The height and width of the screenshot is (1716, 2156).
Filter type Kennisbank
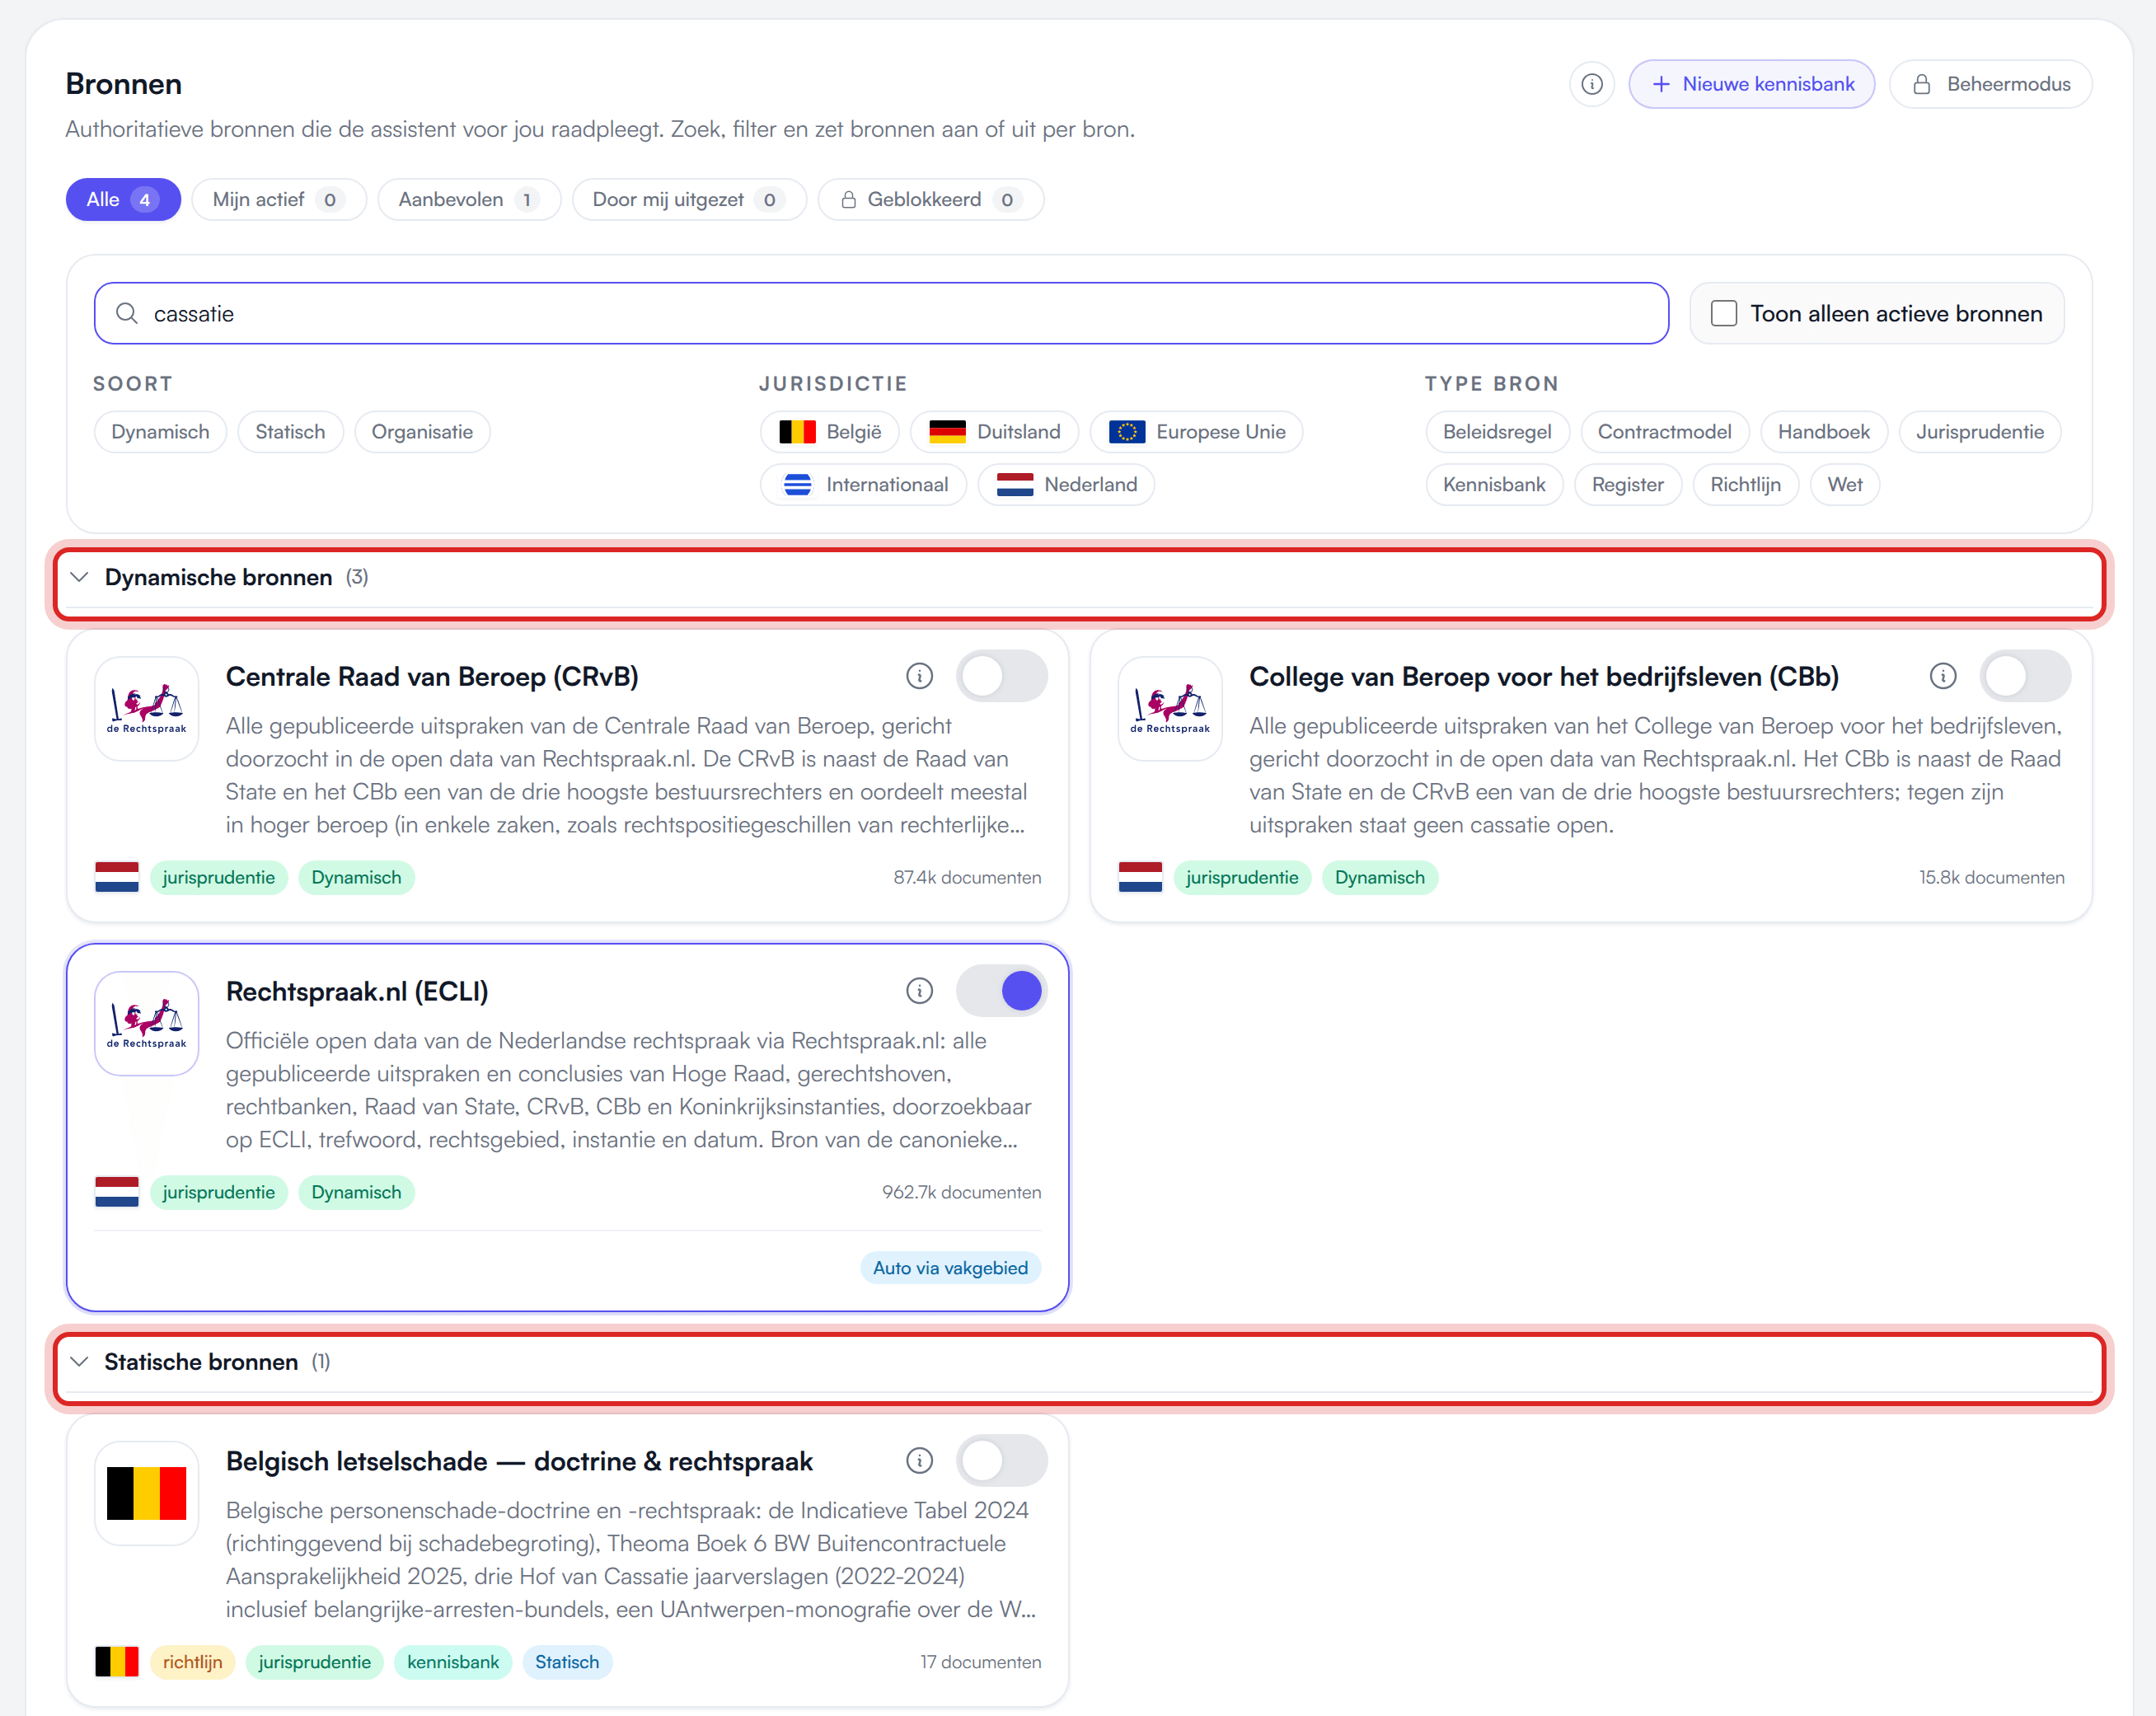pyautogui.click(x=1494, y=485)
